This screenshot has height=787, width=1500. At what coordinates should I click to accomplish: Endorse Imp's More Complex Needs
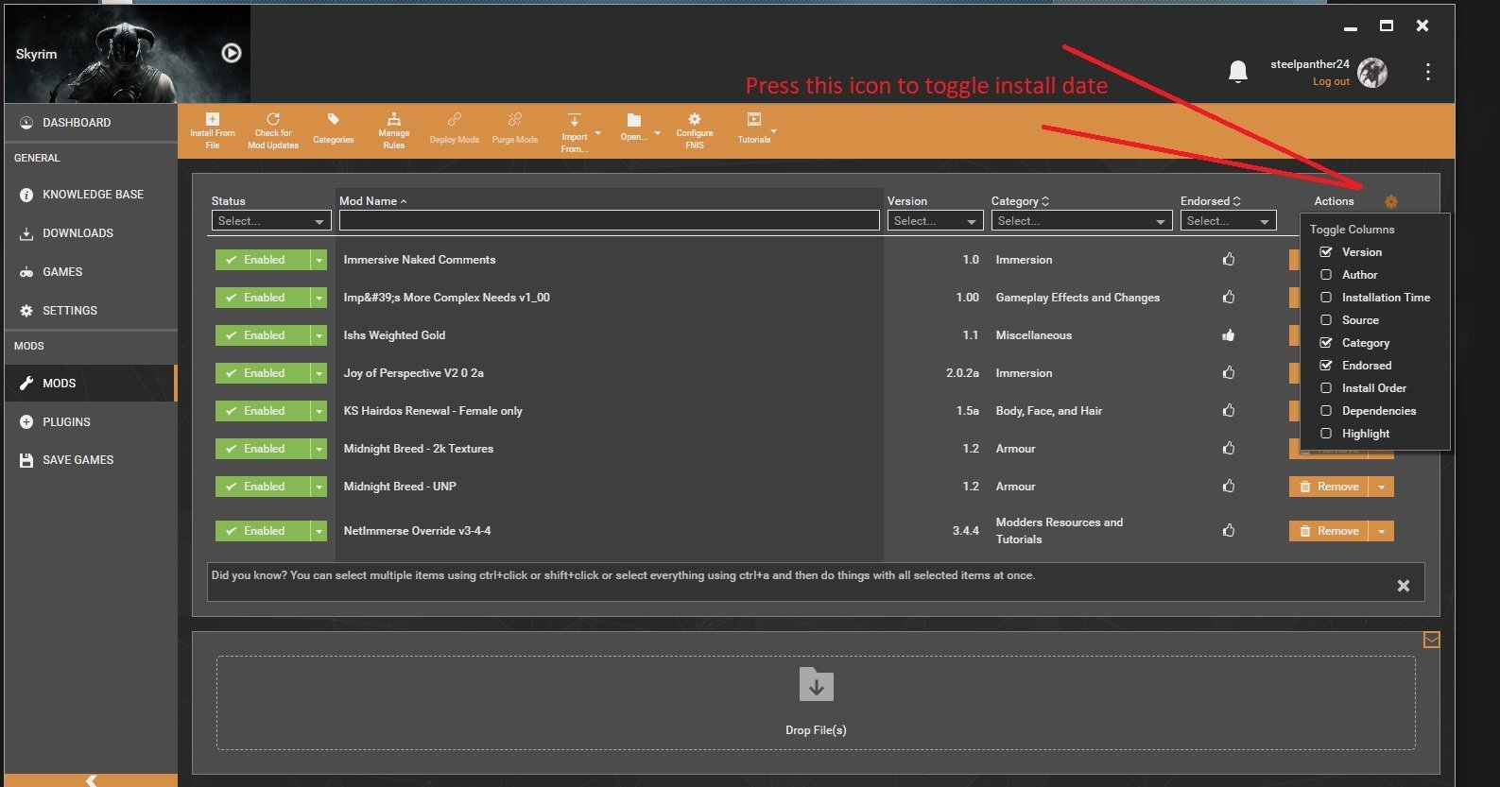(x=1229, y=297)
